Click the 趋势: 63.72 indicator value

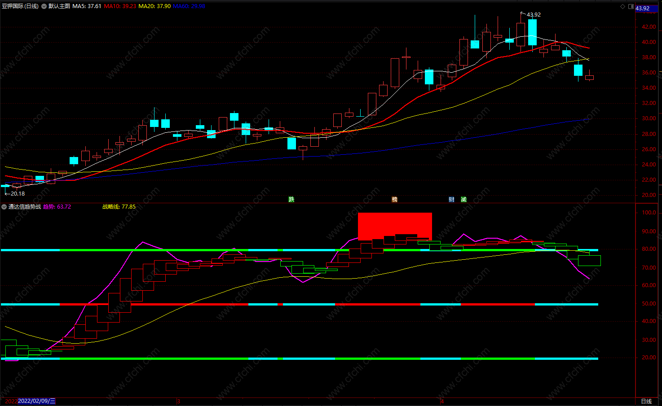click(x=57, y=207)
